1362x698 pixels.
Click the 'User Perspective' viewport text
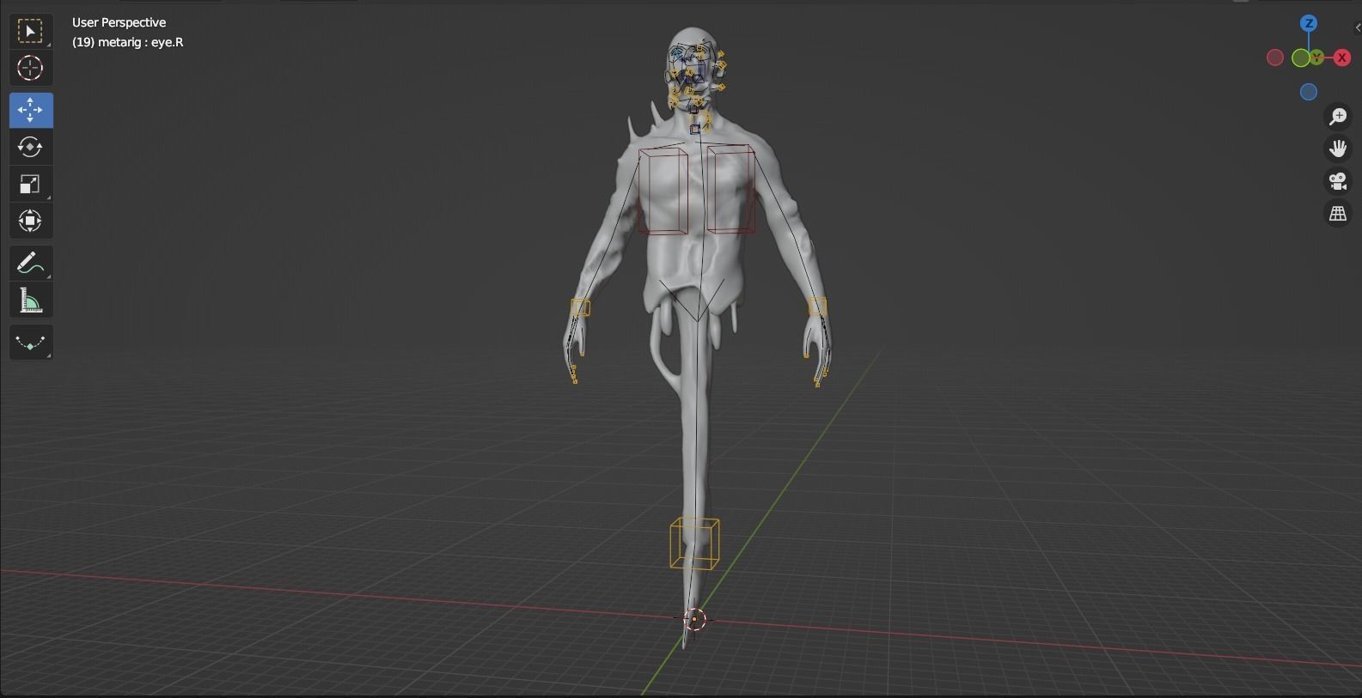click(119, 22)
